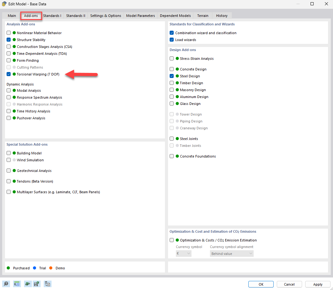
Task: Switch to the Terrain tab
Action: (x=202, y=15)
